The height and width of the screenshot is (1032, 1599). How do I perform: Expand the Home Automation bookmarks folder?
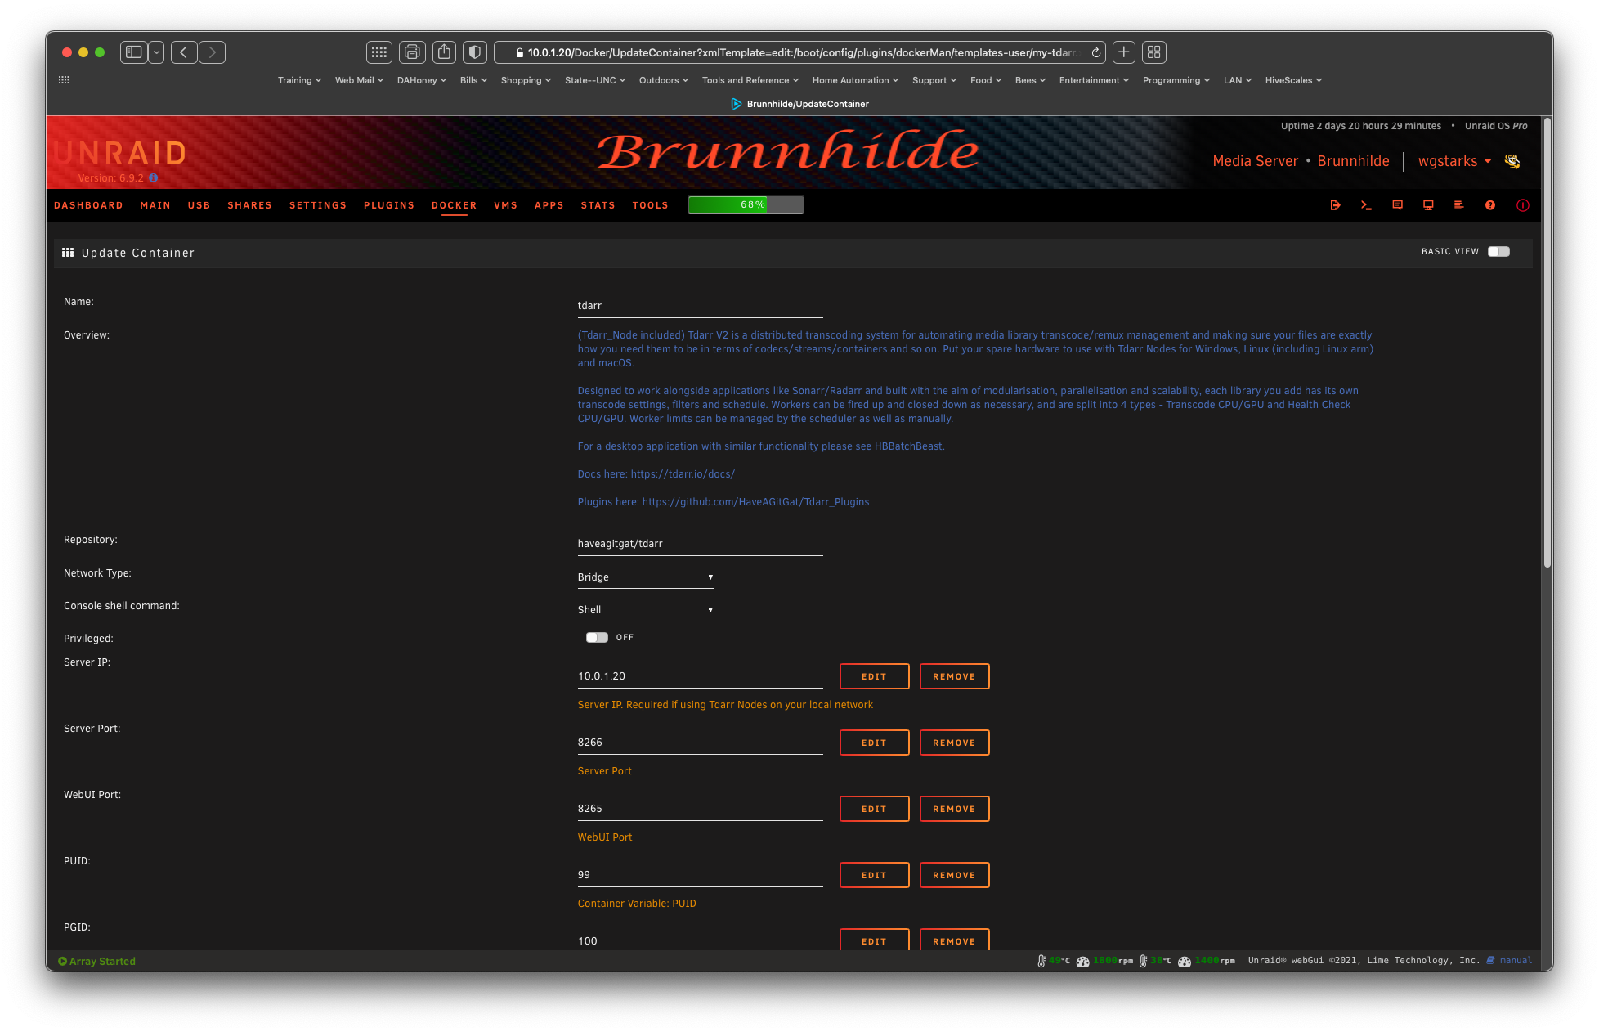(854, 80)
